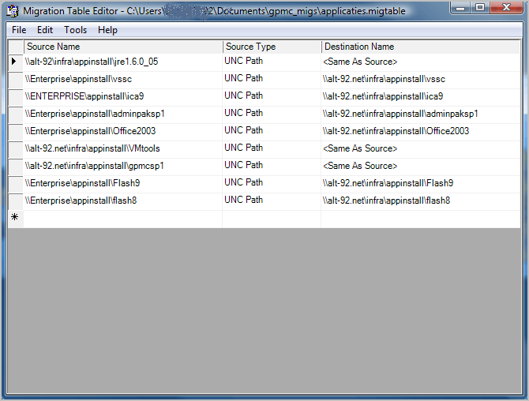Screen dimensions: 529x401
Task: Select destination \\alt-92.net\infra\appinstall\ica9
Action: [x=421, y=97]
